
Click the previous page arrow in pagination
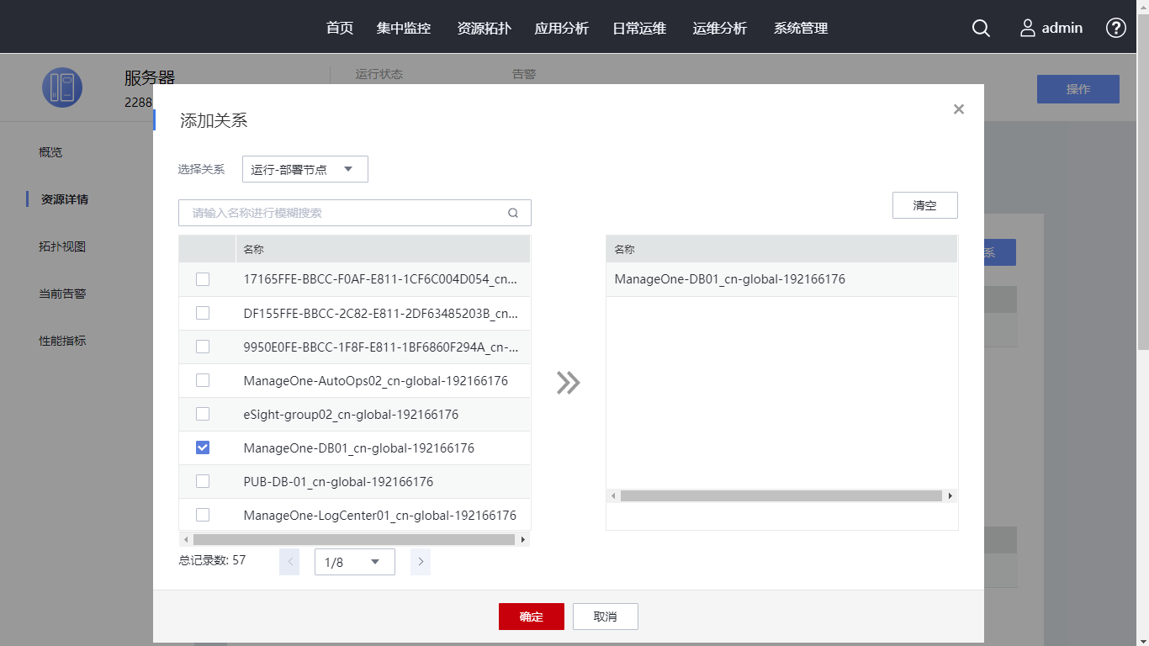pos(289,562)
